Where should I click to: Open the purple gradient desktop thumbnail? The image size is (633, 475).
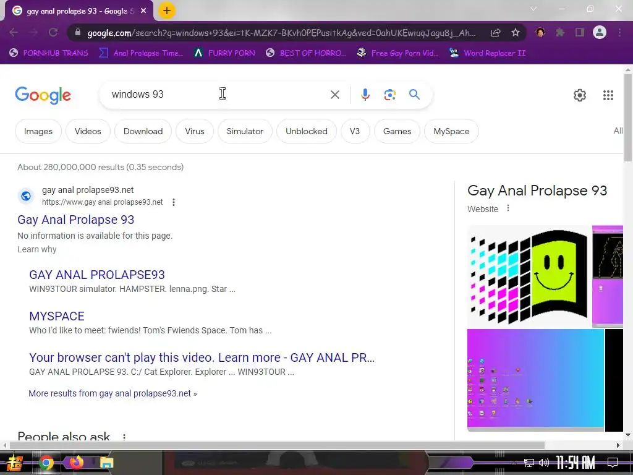click(535, 380)
